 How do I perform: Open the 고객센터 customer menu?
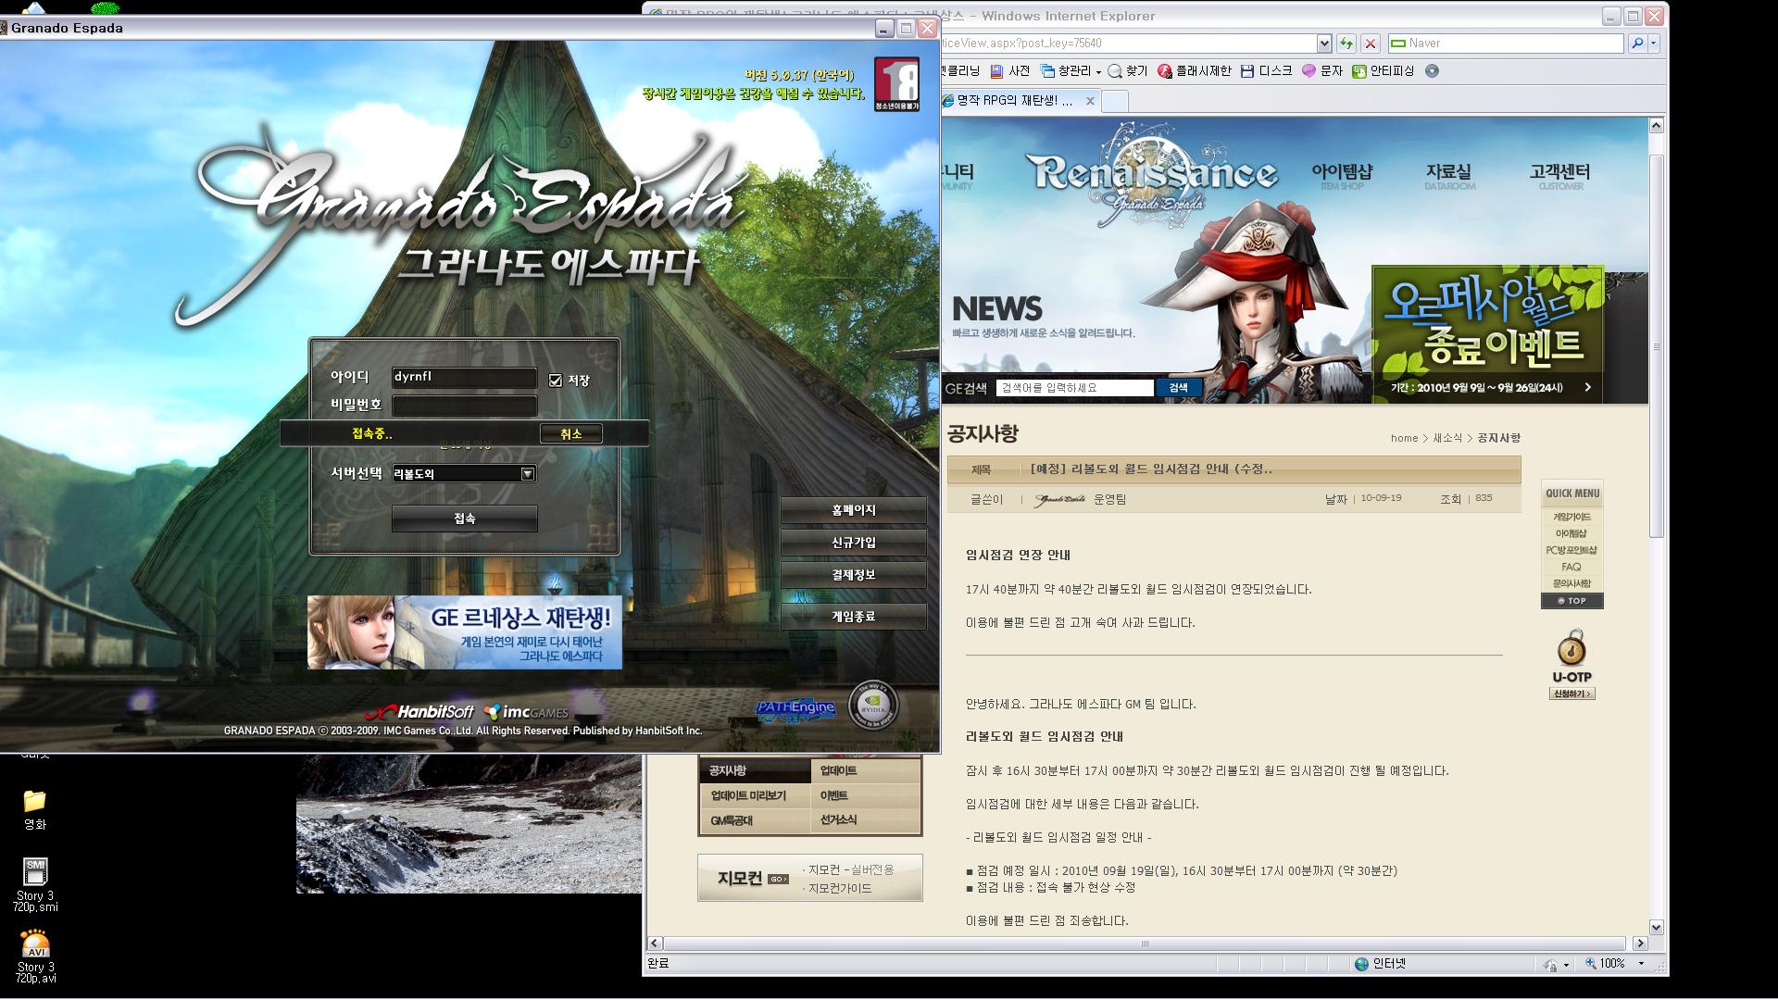pos(1559,174)
